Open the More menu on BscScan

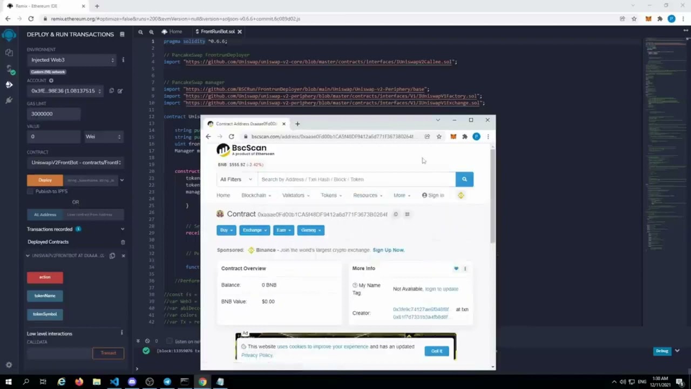(402, 196)
